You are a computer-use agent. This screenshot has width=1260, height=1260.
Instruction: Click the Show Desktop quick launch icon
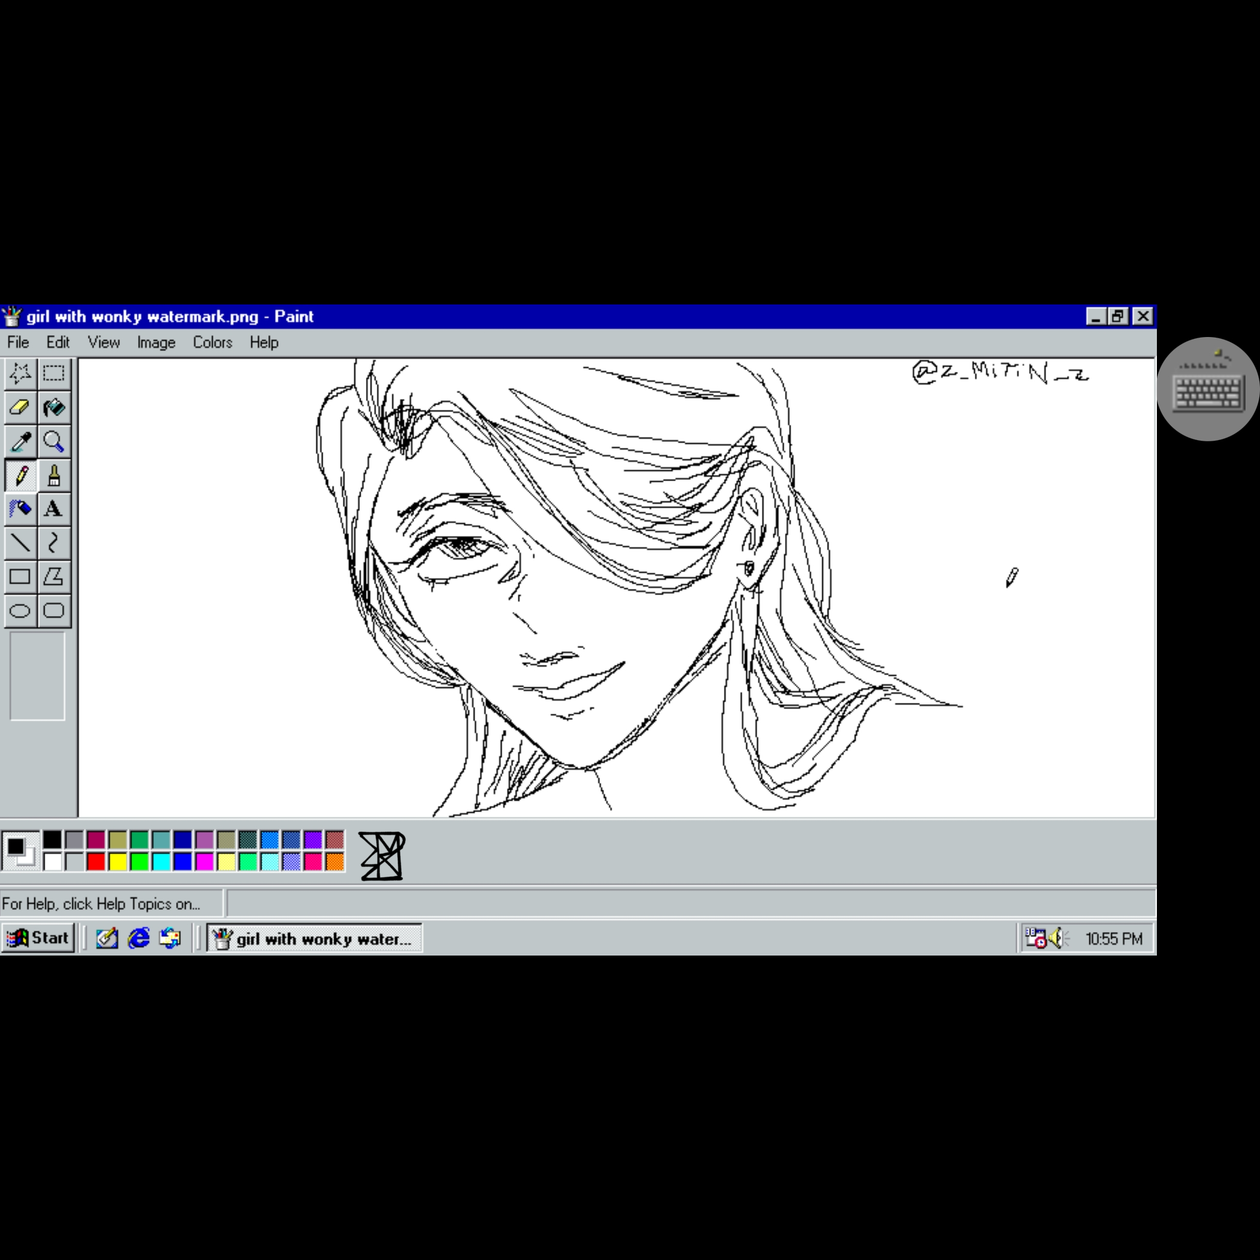(x=107, y=939)
